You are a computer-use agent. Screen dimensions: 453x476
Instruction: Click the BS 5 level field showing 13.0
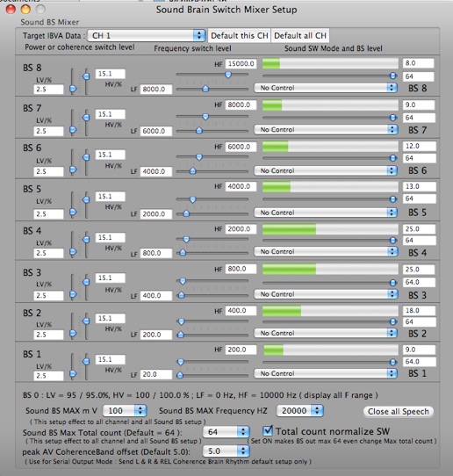click(x=419, y=186)
